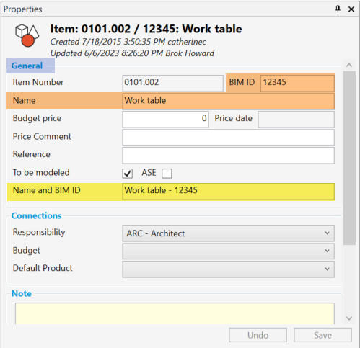Enable the ASE checkbox
This screenshot has width=360, height=348.
[167, 173]
